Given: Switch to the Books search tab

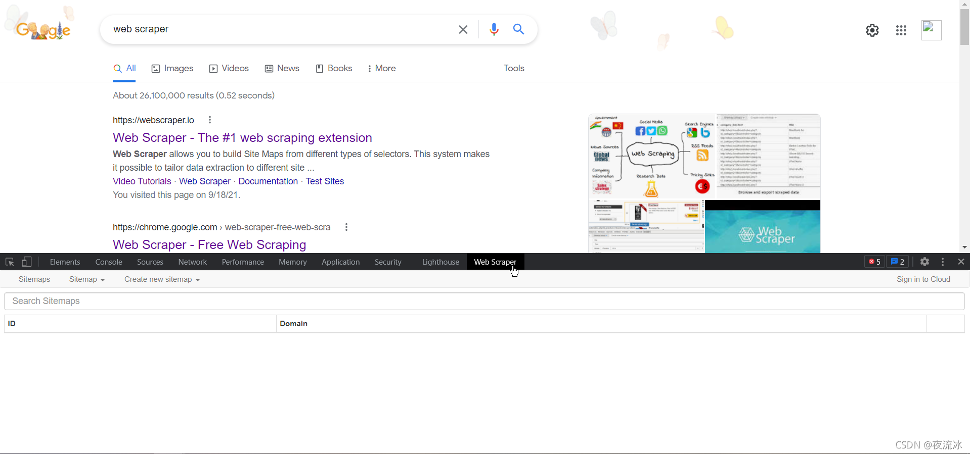Looking at the screenshot, I should (334, 68).
